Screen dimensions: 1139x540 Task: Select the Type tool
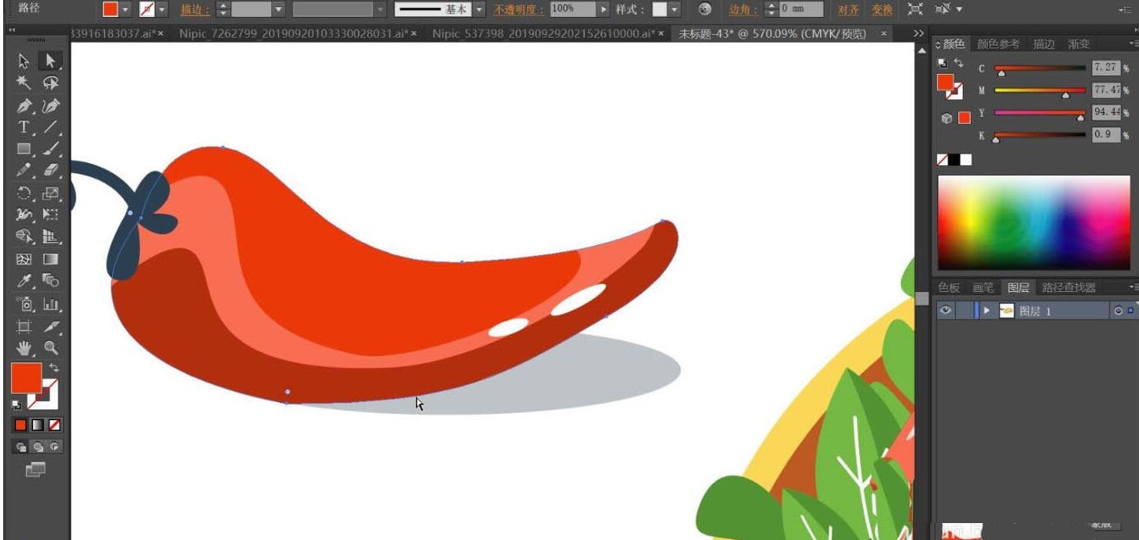click(x=24, y=128)
